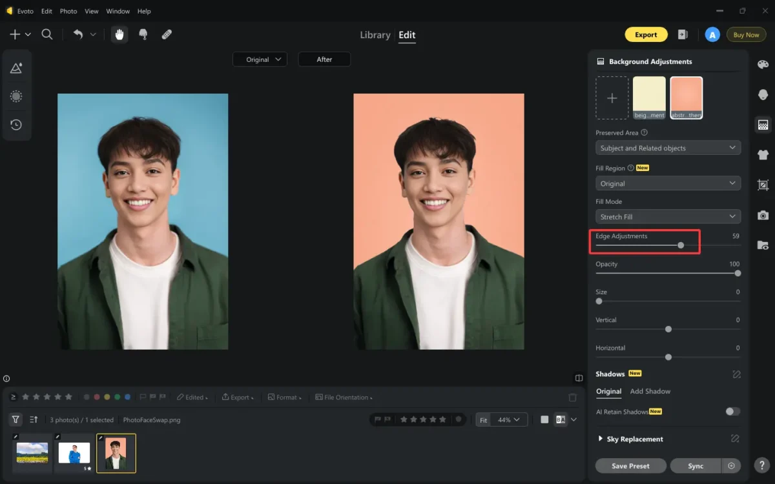Viewport: 775px width, 484px height.
Task: Open the sort order icon
Action: tap(34, 419)
